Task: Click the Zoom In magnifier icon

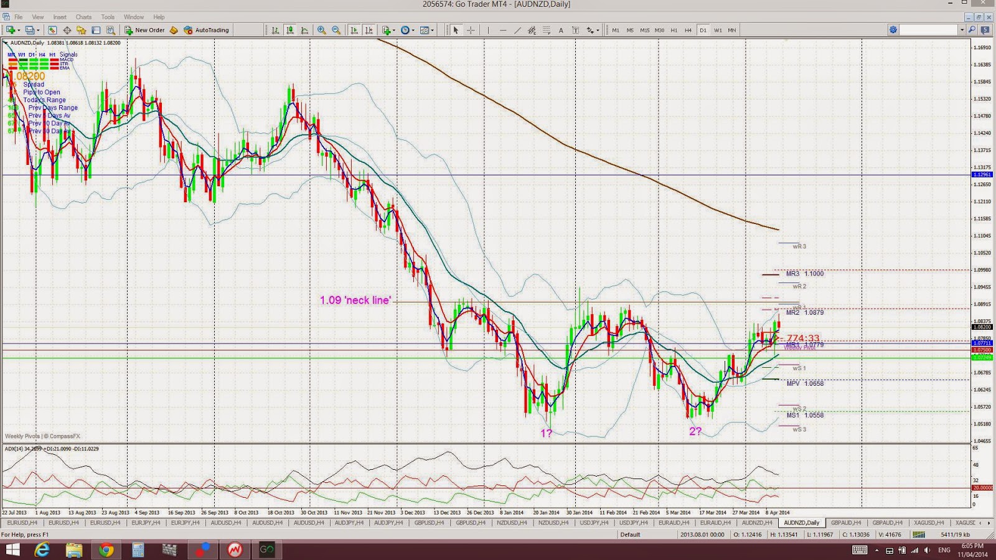Action: click(x=321, y=30)
